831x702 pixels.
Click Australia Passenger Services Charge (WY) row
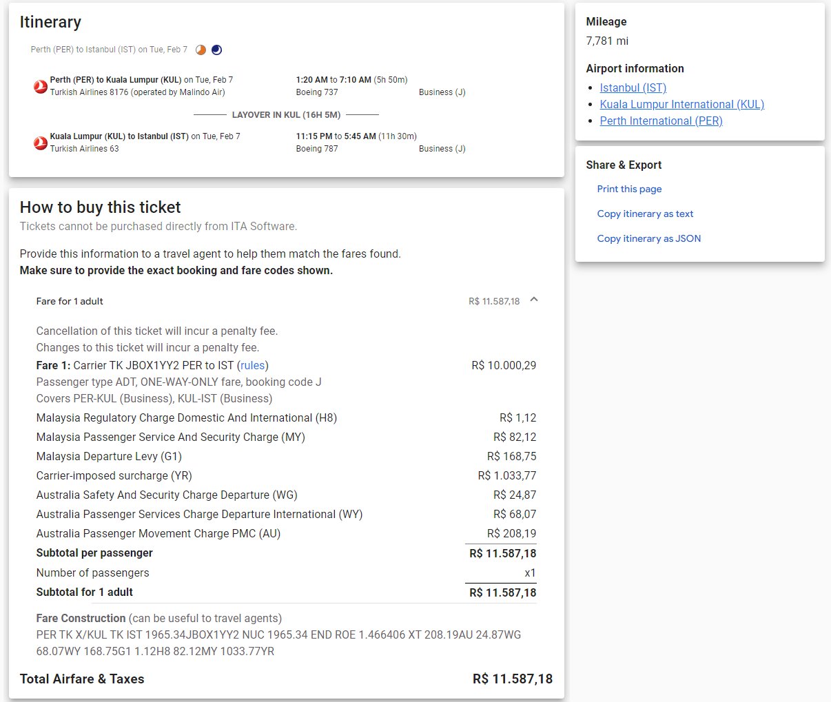pos(286,514)
